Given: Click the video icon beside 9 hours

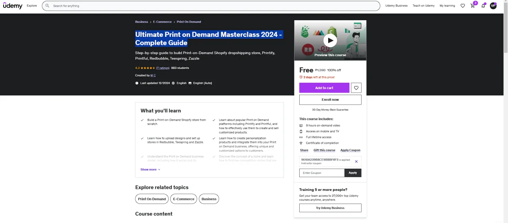Looking at the screenshot, I should [x=301, y=126].
